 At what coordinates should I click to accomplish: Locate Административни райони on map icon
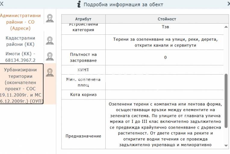(x=50, y=18)
